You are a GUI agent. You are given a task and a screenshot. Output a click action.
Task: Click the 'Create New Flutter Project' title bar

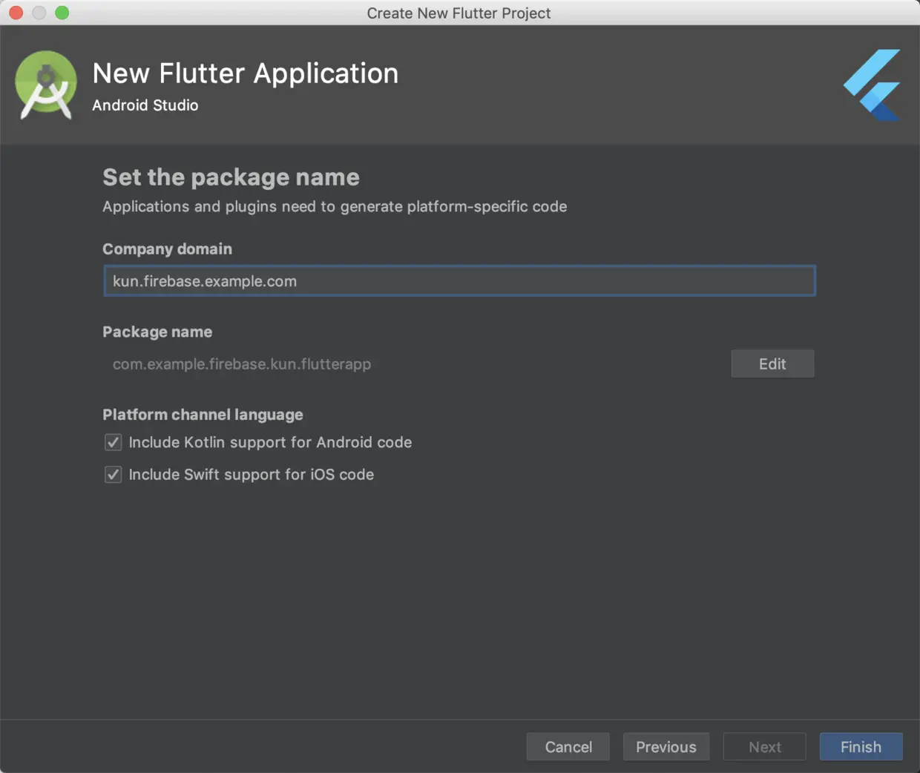tap(459, 13)
